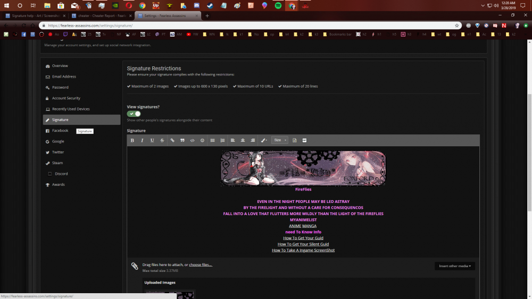The width and height of the screenshot is (532, 299).
Task: Bookmark this page with the star icon
Action: [456, 25]
